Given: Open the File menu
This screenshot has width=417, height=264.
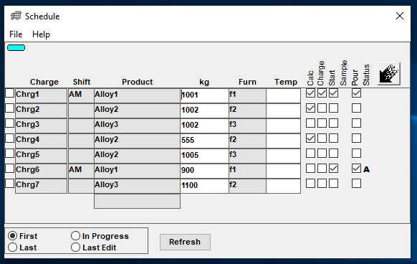Looking at the screenshot, I should (x=16, y=34).
